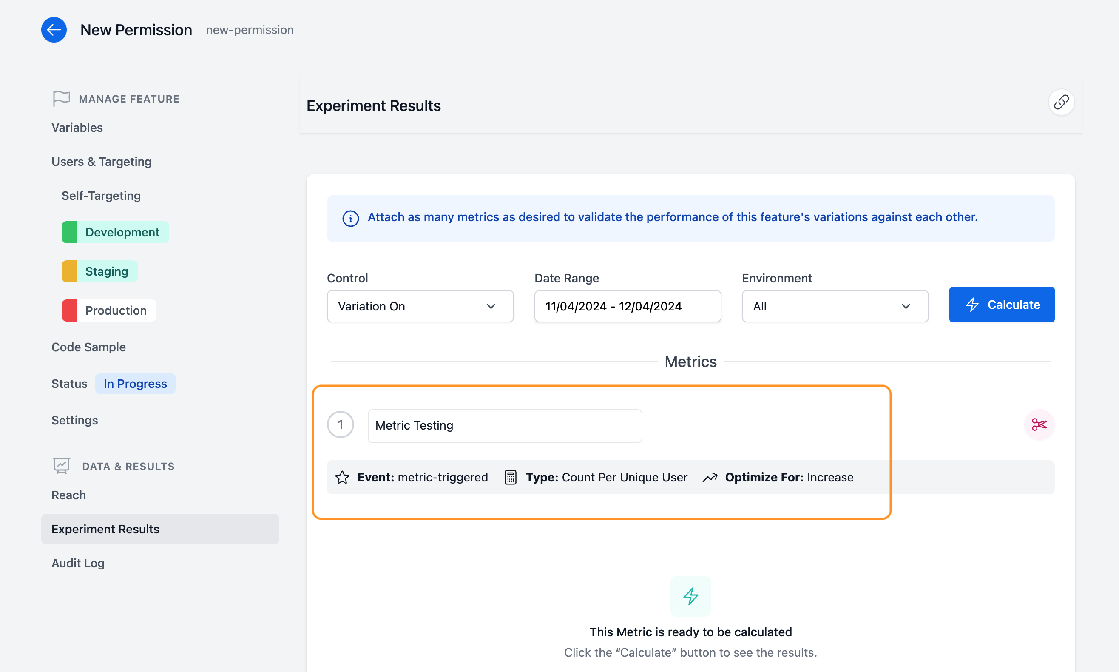Image resolution: width=1119 pixels, height=672 pixels.
Task: Click the info icon in the metrics banner
Action: (351, 218)
